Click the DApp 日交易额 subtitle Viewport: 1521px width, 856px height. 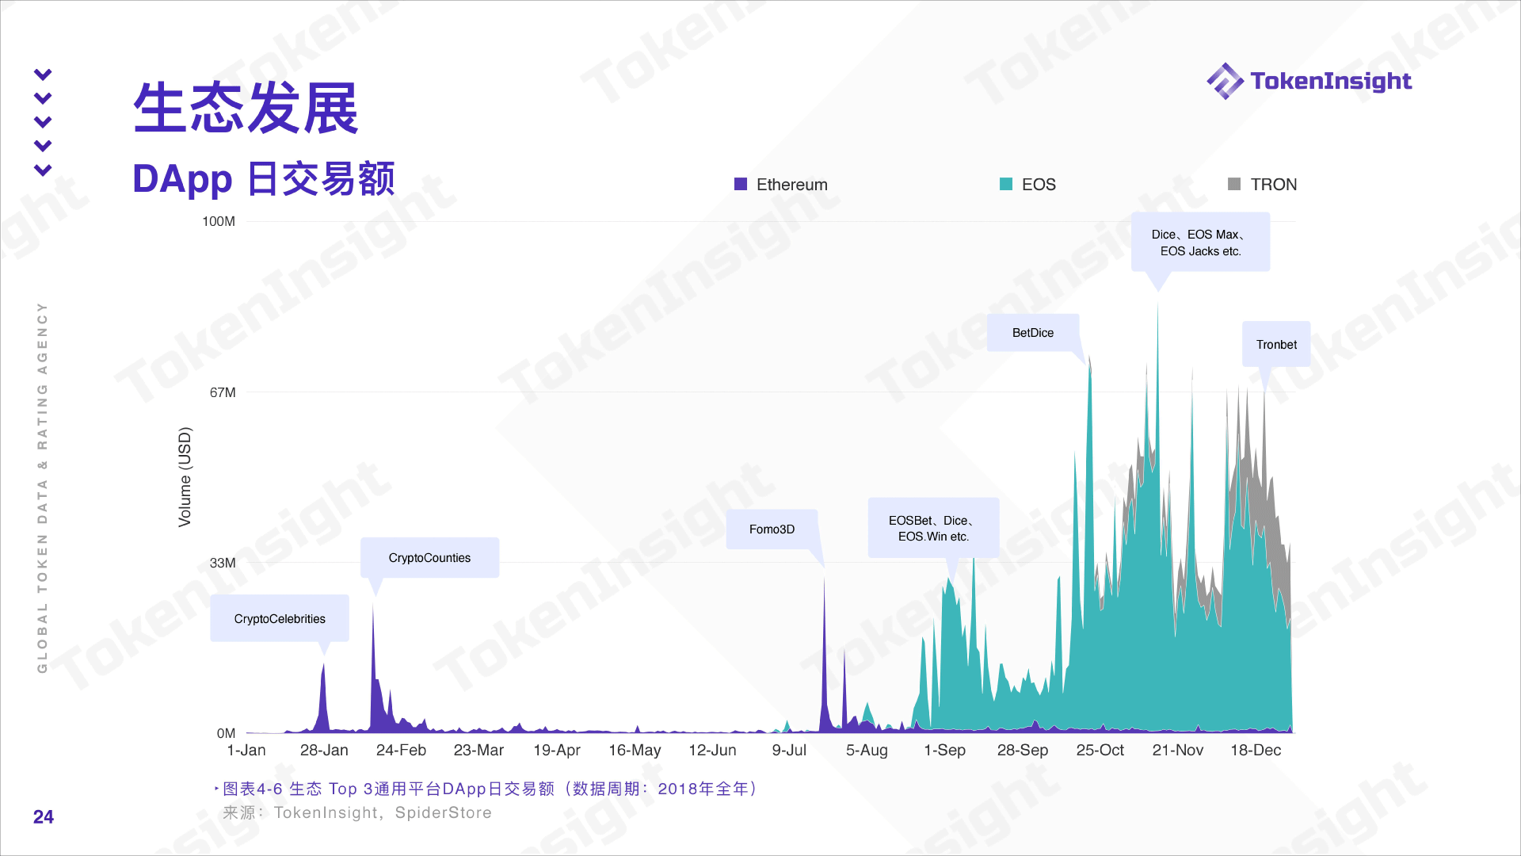click(x=263, y=178)
